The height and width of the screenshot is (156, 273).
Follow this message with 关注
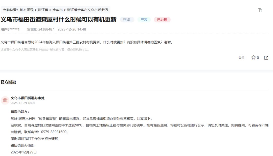[241, 58]
